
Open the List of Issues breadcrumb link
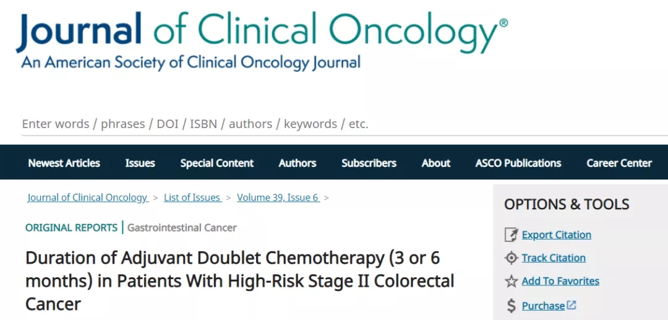click(192, 198)
